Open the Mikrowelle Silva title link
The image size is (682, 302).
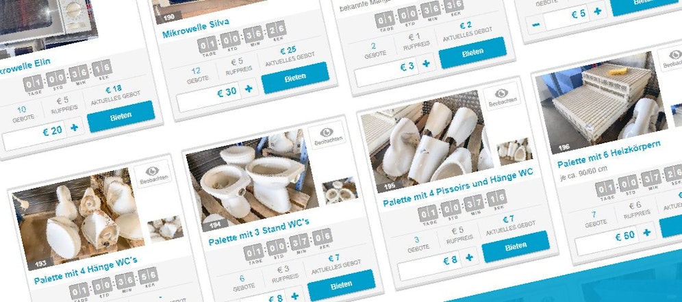point(196,28)
